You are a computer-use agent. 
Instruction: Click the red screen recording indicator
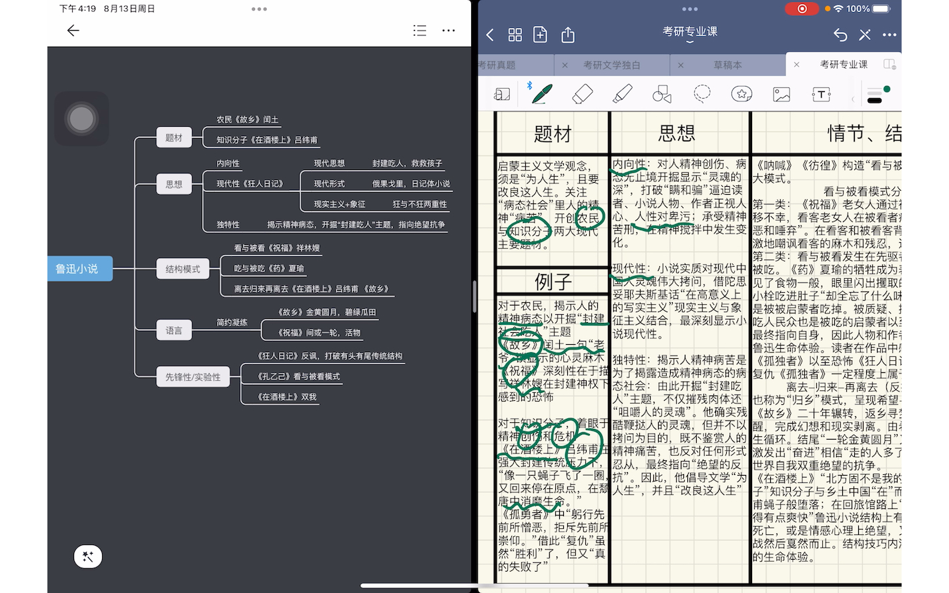(802, 9)
